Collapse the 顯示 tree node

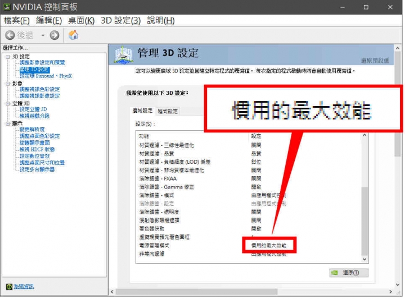pos(8,123)
